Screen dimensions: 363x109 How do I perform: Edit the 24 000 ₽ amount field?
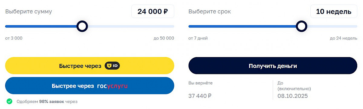point(153,11)
